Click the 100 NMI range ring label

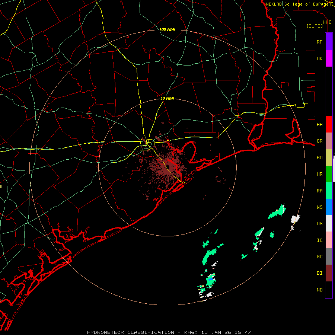point(167,29)
